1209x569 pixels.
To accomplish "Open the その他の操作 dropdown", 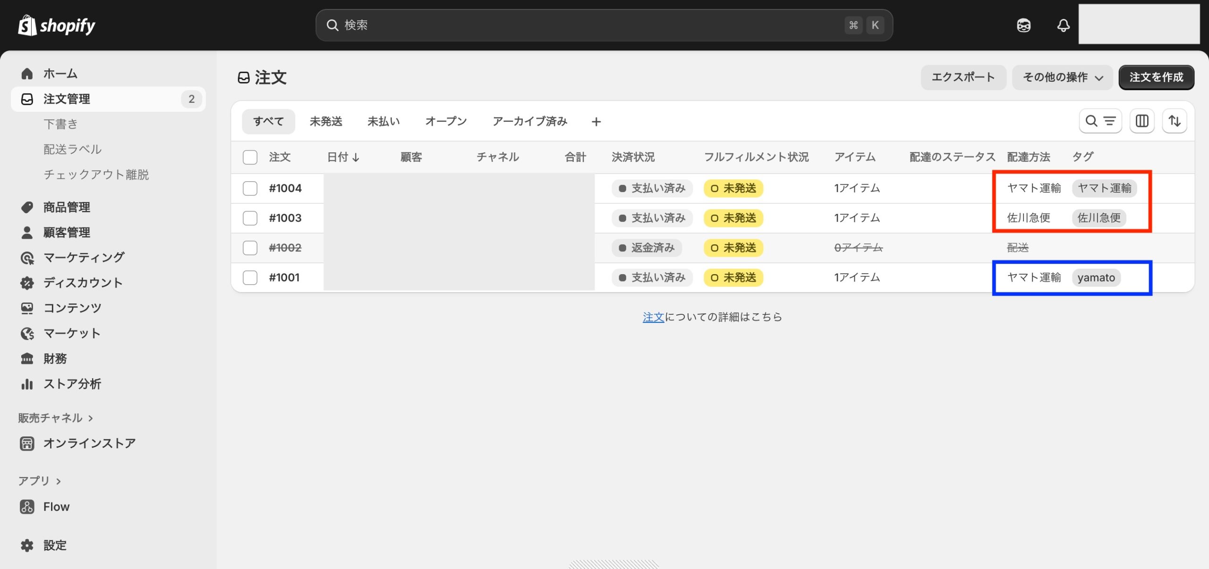I will pyautogui.click(x=1062, y=77).
